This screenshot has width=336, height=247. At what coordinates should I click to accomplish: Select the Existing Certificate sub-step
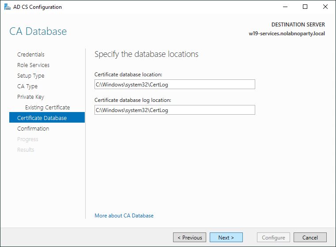[x=47, y=108]
